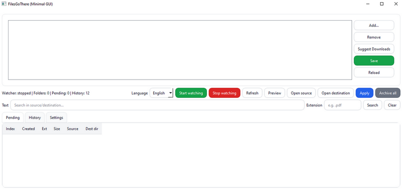This screenshot has width=402, height=190.
Task: Click Open source button
Action: click(x=301, y=93)
